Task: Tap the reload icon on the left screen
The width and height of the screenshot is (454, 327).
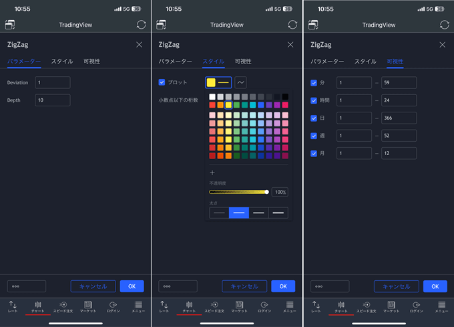Action: point(142,25)
